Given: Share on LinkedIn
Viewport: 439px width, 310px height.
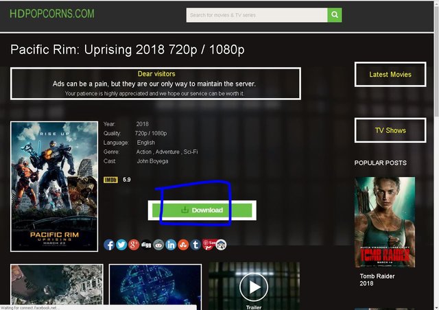Looking at the screenshot, I should [171, 245].
